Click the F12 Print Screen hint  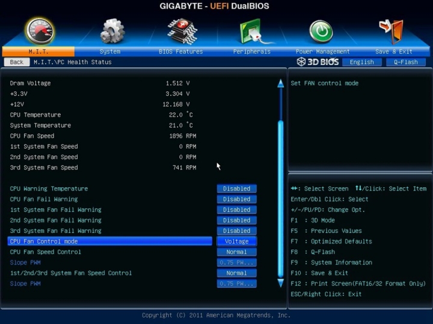[358, 283]
